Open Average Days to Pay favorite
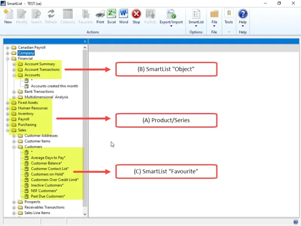 click(48, 158)
